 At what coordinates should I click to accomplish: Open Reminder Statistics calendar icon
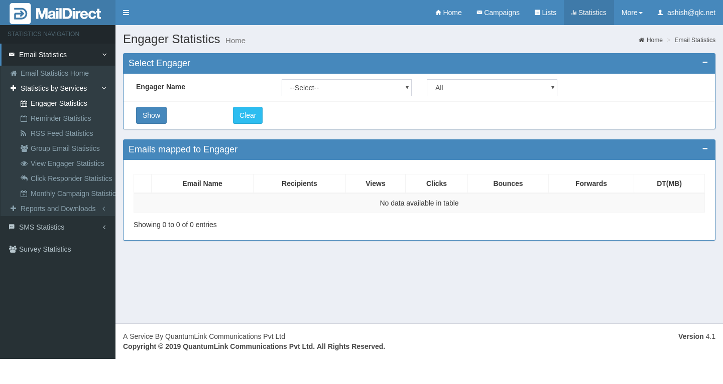[x=24, y=118]
